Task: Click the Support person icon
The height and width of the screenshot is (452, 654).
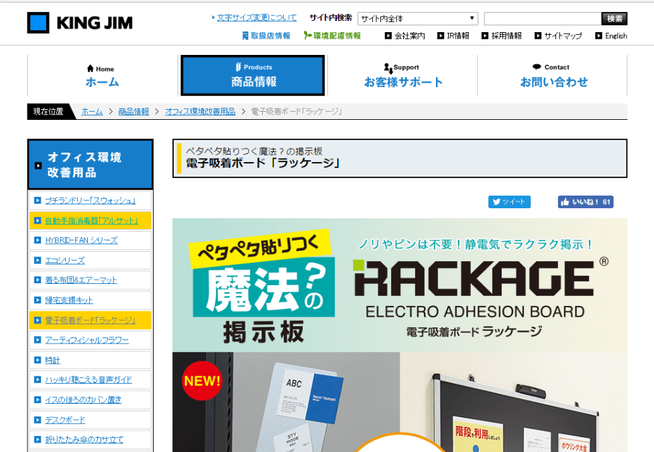Action: pos(388,68)
